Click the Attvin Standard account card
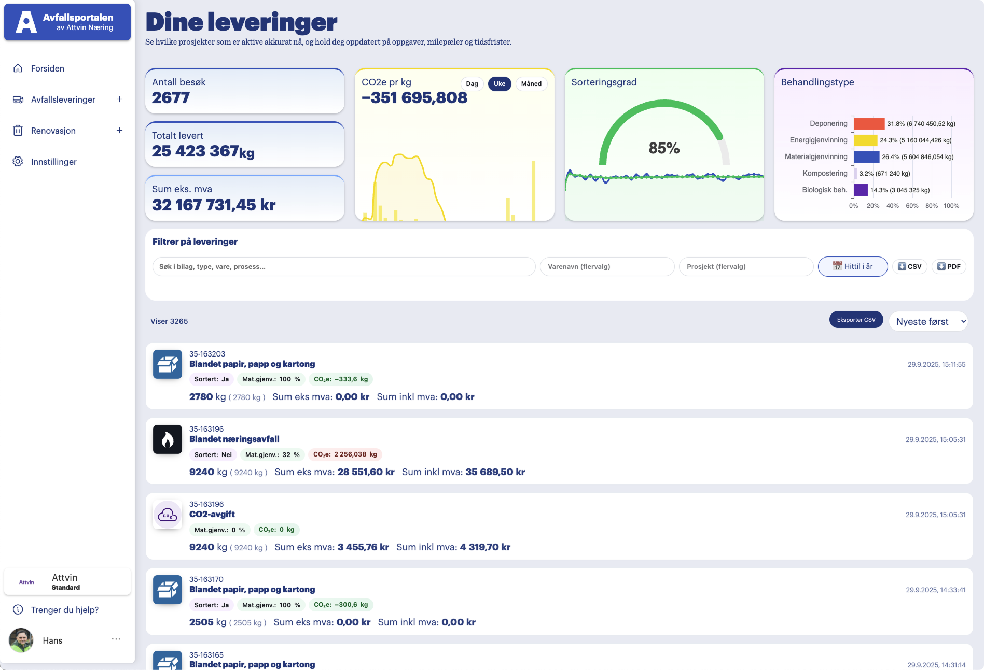The height and width of the screenshot is (670, 984). click(67, 581)
